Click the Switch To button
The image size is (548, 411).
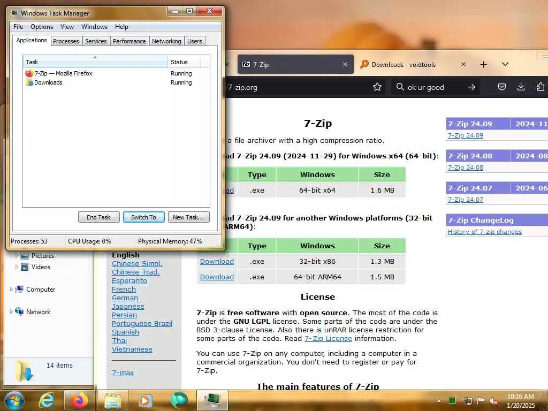pos(143,217)
